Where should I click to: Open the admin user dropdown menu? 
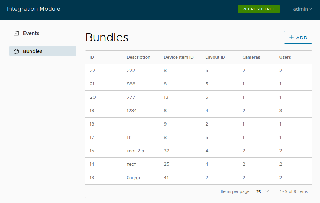[x=302, y=9]
